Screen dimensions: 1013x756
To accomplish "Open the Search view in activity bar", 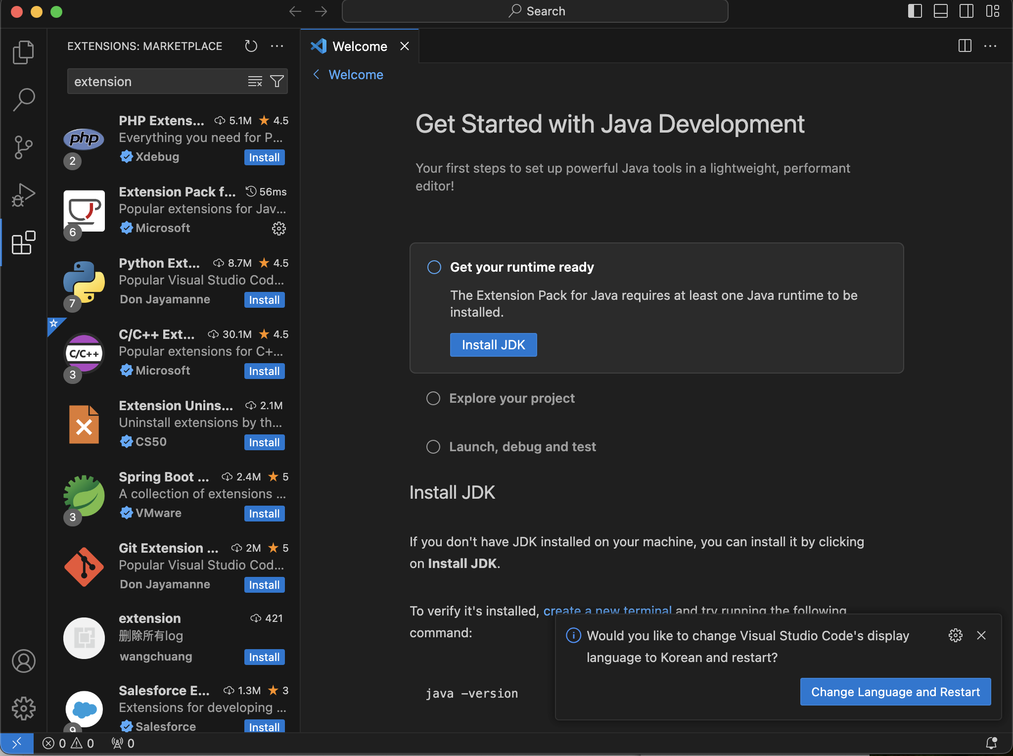I will (23, 99).
